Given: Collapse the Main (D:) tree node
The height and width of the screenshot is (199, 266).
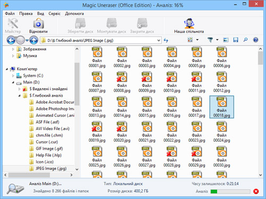Looking at the screenshot, I should click(13, 82).
